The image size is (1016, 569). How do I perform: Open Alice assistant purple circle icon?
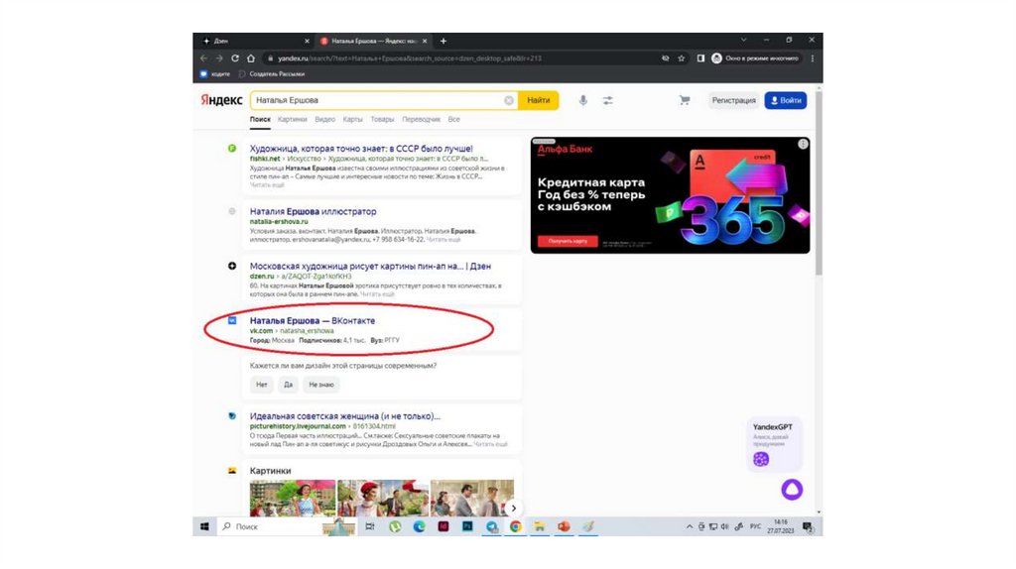pyautogui.click(x=793, y=490)
